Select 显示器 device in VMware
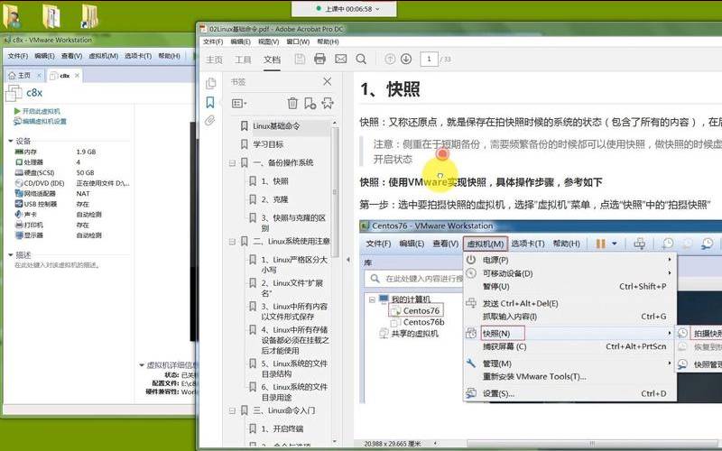This screenshot has width=722, height=451. 72,235
